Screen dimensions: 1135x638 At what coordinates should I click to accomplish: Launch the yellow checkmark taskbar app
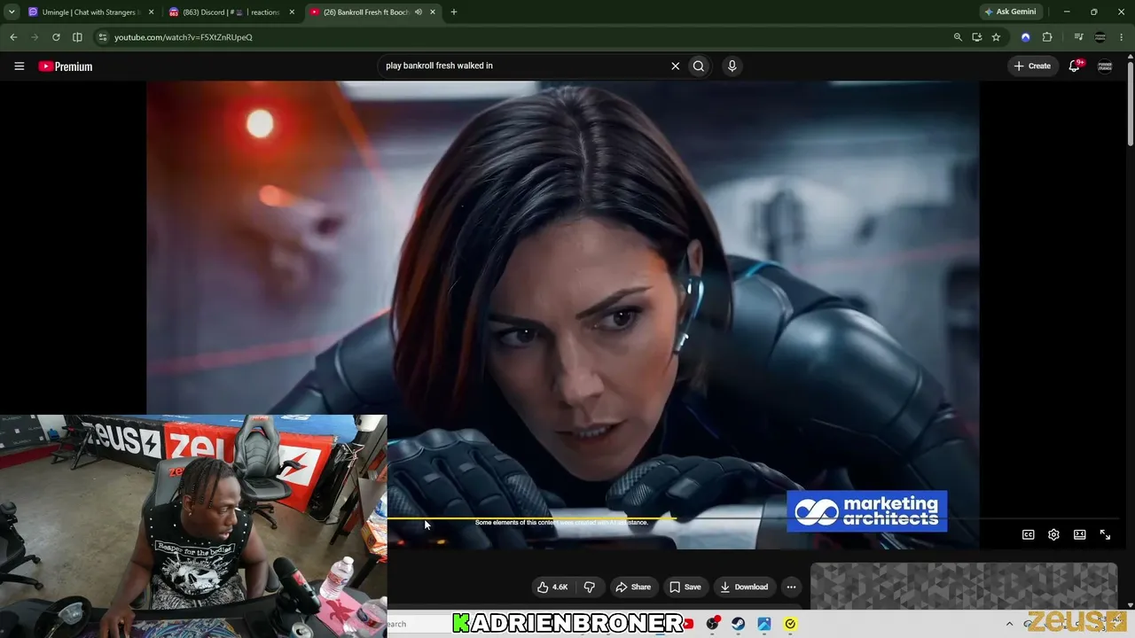[x=790, y=624]
